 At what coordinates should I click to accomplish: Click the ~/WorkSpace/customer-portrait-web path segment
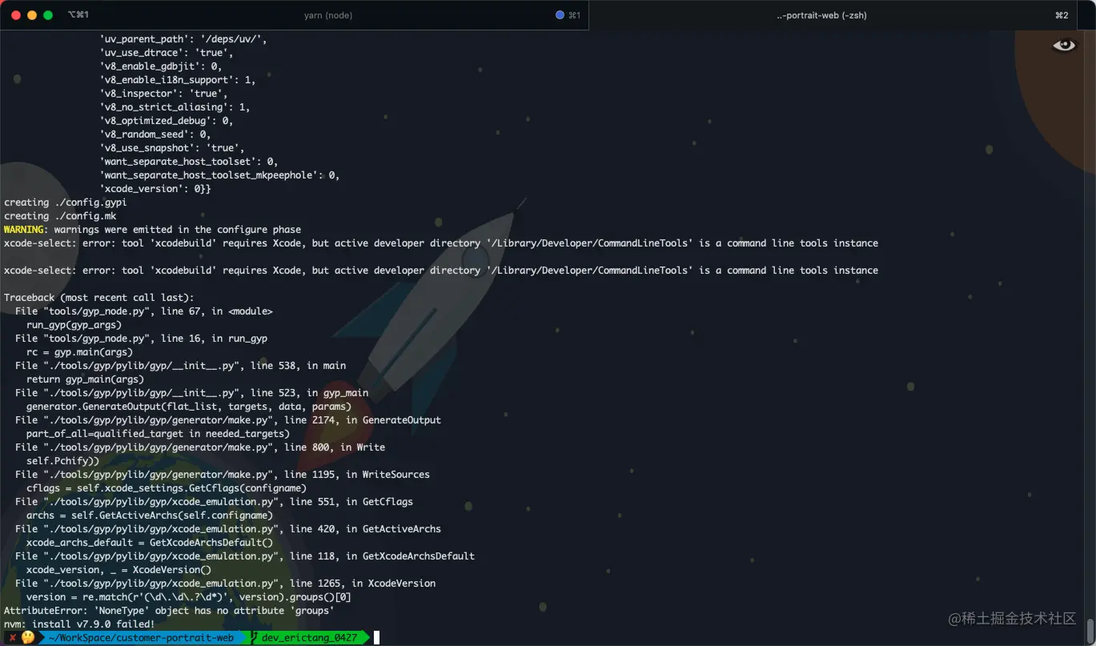(x=141, y=638)
